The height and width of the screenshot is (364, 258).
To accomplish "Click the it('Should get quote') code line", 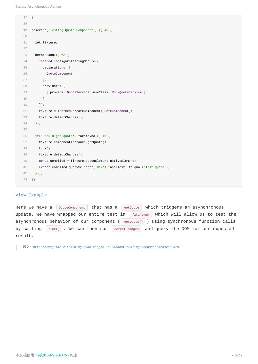I will pos(72,136).
